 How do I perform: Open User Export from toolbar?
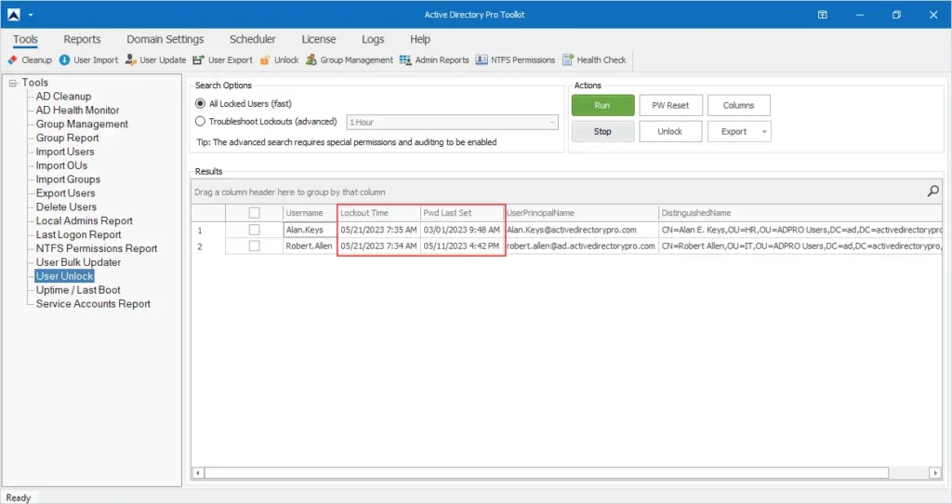tap(223, 60)
